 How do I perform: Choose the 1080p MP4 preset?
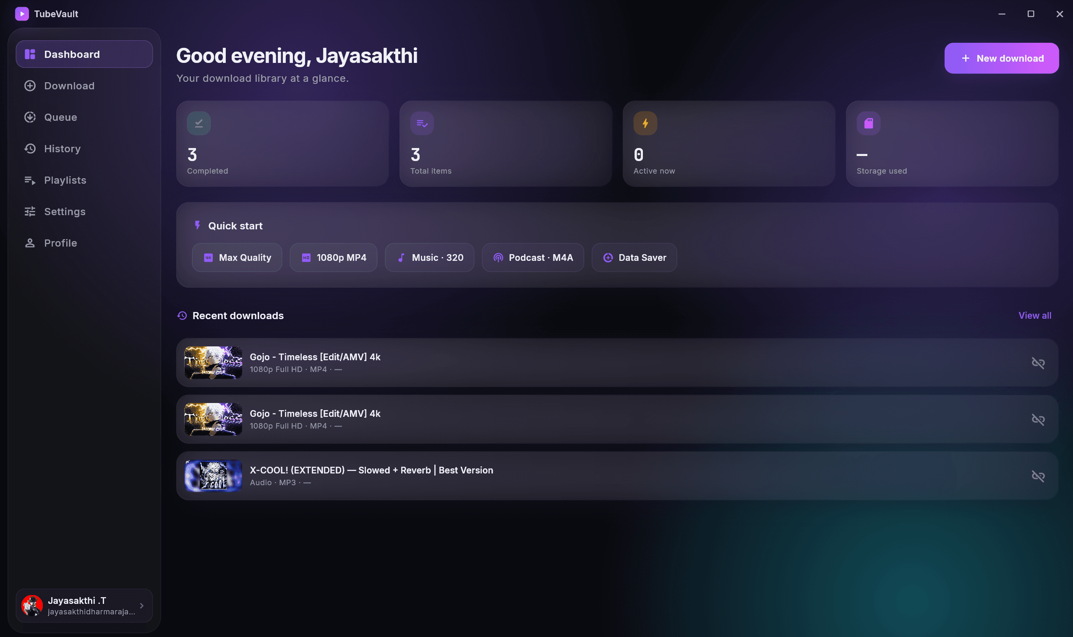333,257
